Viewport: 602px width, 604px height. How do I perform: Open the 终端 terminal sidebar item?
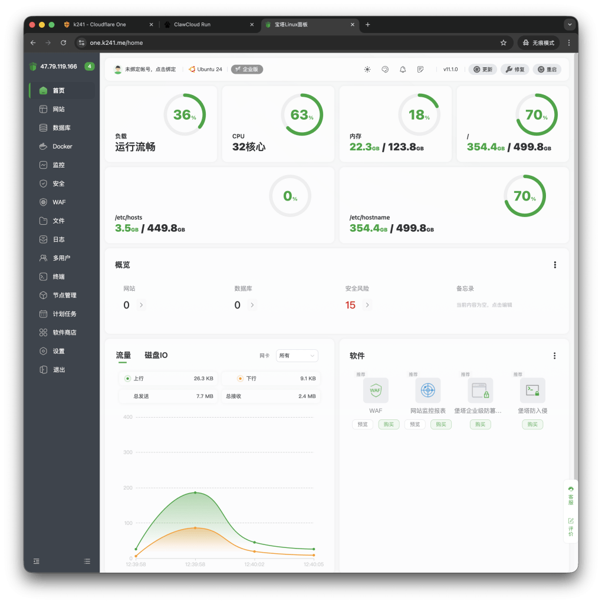pos(58,277)
